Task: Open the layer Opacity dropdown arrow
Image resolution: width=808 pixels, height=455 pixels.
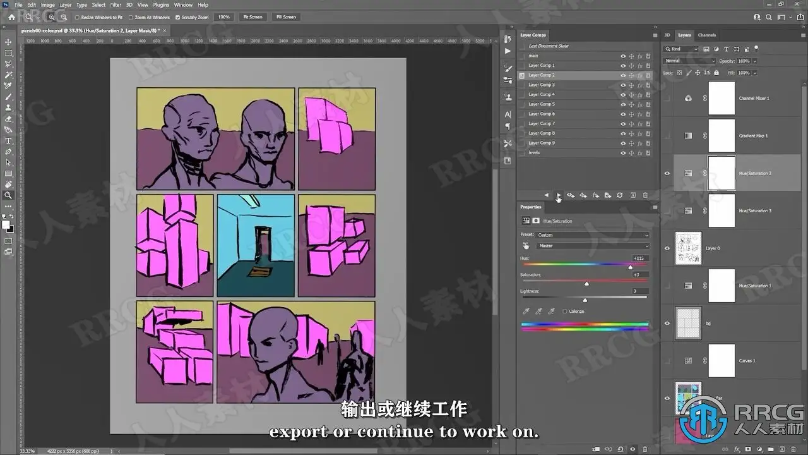Action: (755, 61)
